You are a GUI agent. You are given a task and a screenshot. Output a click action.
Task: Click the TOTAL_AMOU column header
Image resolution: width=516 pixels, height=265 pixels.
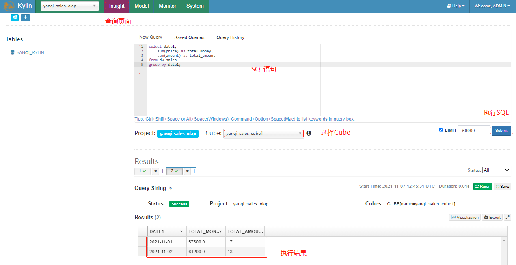(x=245, y=231)
